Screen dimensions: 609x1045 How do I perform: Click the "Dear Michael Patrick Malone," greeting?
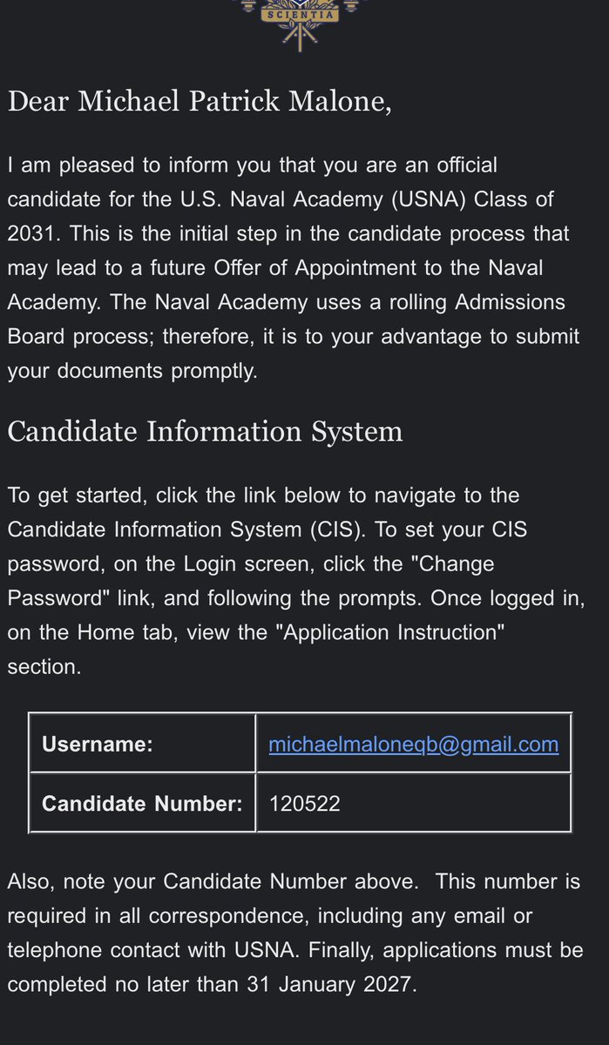coord(200,101)
